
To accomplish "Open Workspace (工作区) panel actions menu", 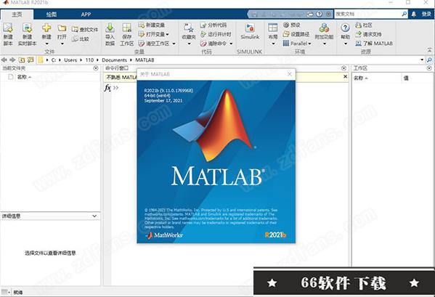I will pos(429,68).
